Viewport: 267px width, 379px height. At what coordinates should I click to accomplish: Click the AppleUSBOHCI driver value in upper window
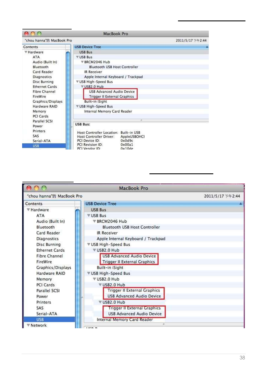(x=133, y=137)
